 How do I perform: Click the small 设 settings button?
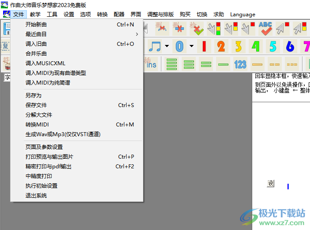[x=271, y=184]
